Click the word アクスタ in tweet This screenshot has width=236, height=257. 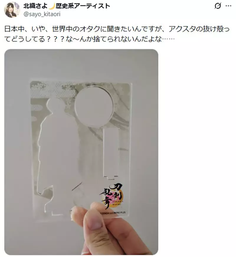[181, 29]
